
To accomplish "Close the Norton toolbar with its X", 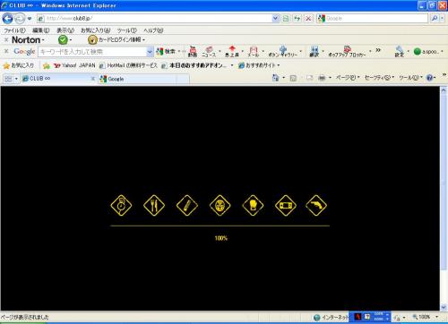I will pyautogui.click(x=6, y=39).
